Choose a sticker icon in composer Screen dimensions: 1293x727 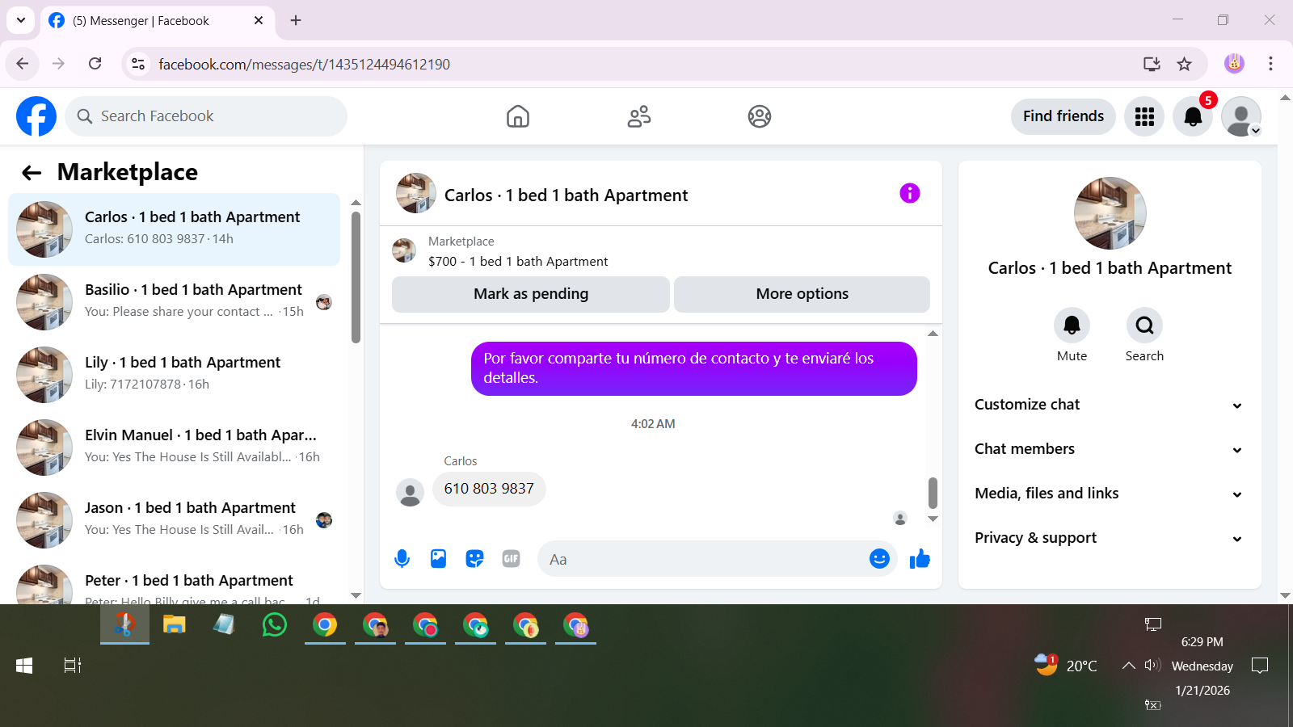coord(474,558)
